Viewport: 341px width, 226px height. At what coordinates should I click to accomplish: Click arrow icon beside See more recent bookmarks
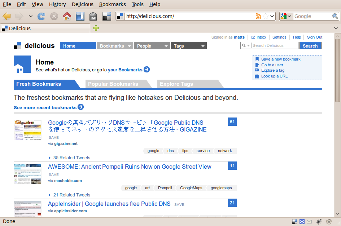coord(81,107)
